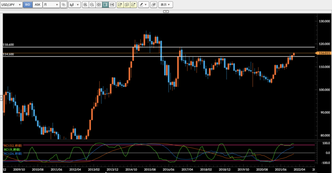Click the bottom horizontal scrollbar handle

(107, 172)
